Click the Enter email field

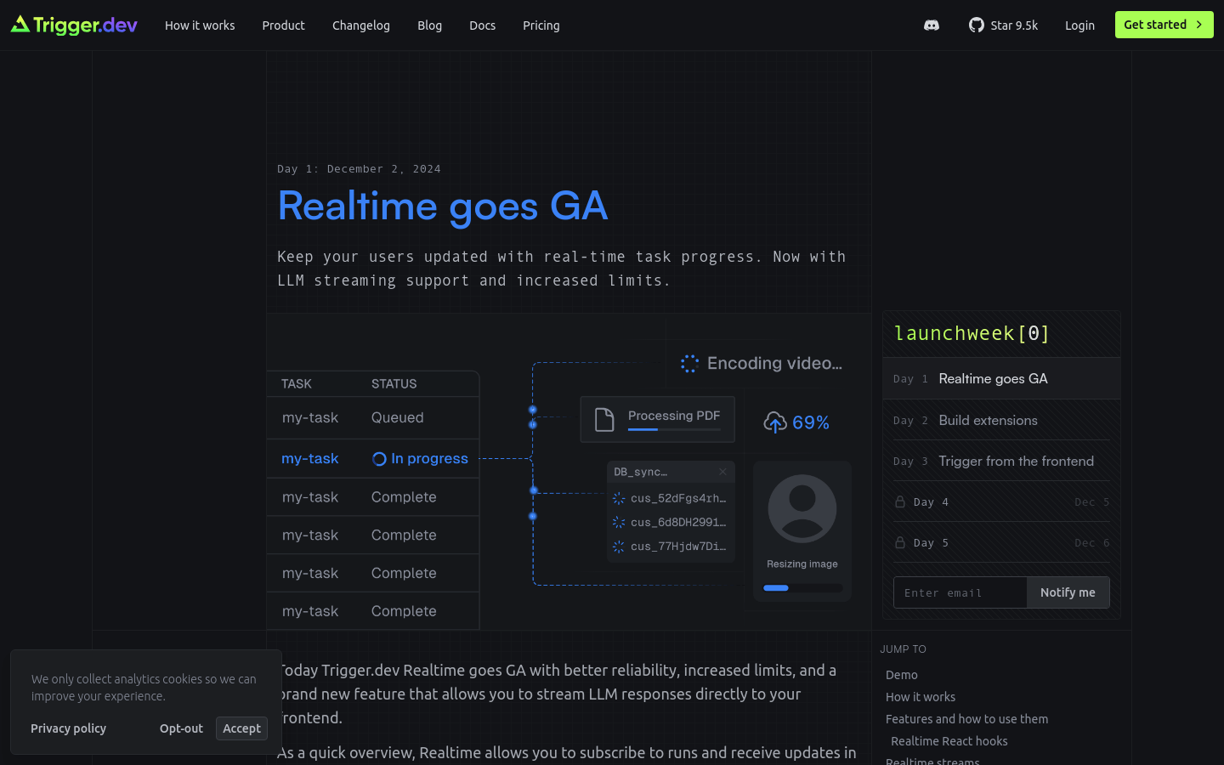[960, 592]
